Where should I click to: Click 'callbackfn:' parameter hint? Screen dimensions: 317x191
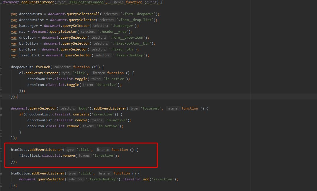click(x=63, y=67)
